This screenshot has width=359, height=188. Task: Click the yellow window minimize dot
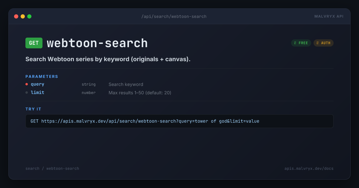point(23,16)
